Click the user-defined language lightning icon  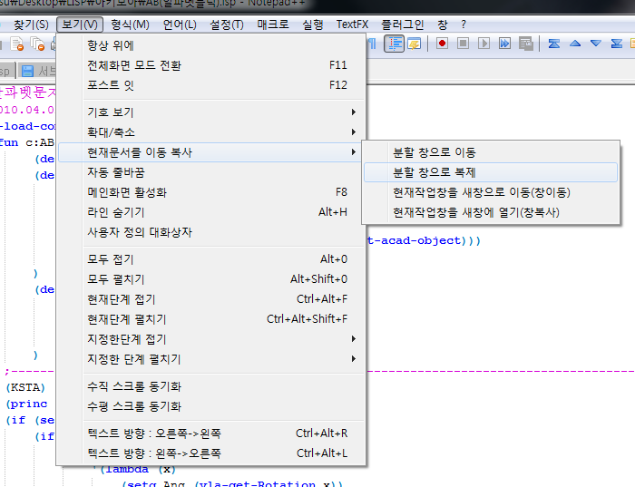coord(415,44)
